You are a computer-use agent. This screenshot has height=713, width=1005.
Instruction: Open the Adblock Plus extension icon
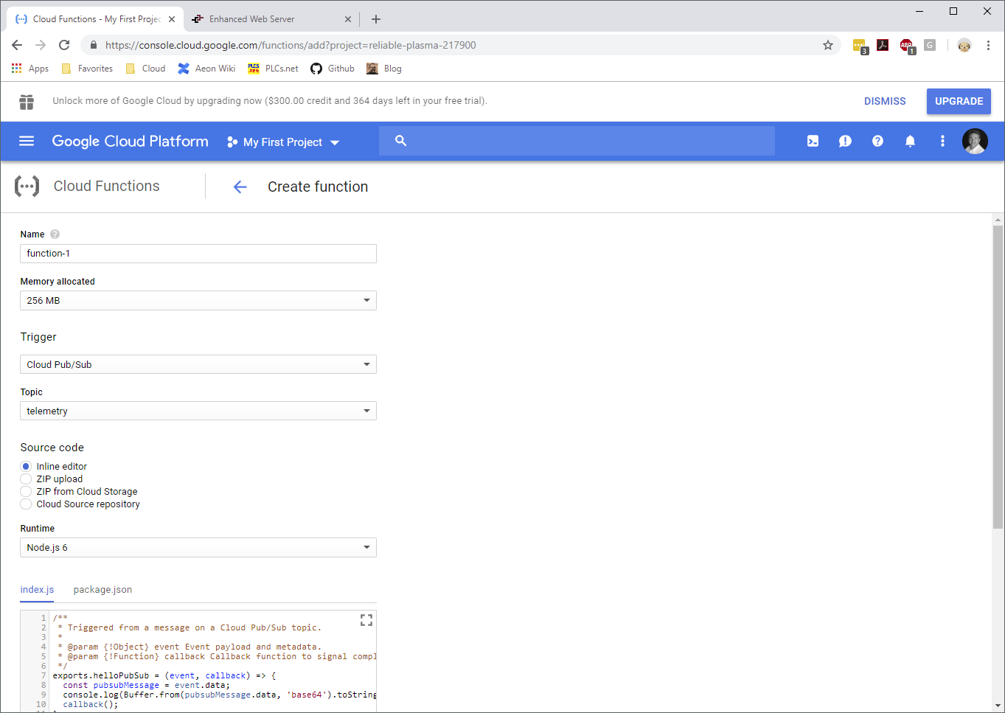[907, 46]
